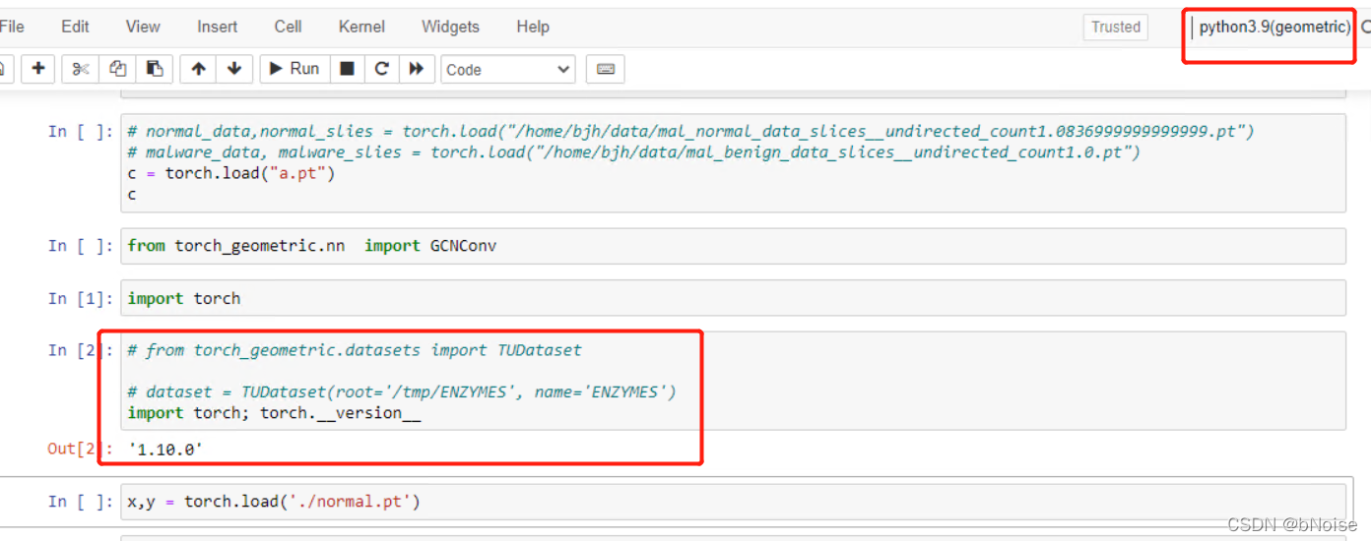Interrupt the kernel with stop icon
The height and width of the screenshot is (541, 1372).
click(347, 69)
